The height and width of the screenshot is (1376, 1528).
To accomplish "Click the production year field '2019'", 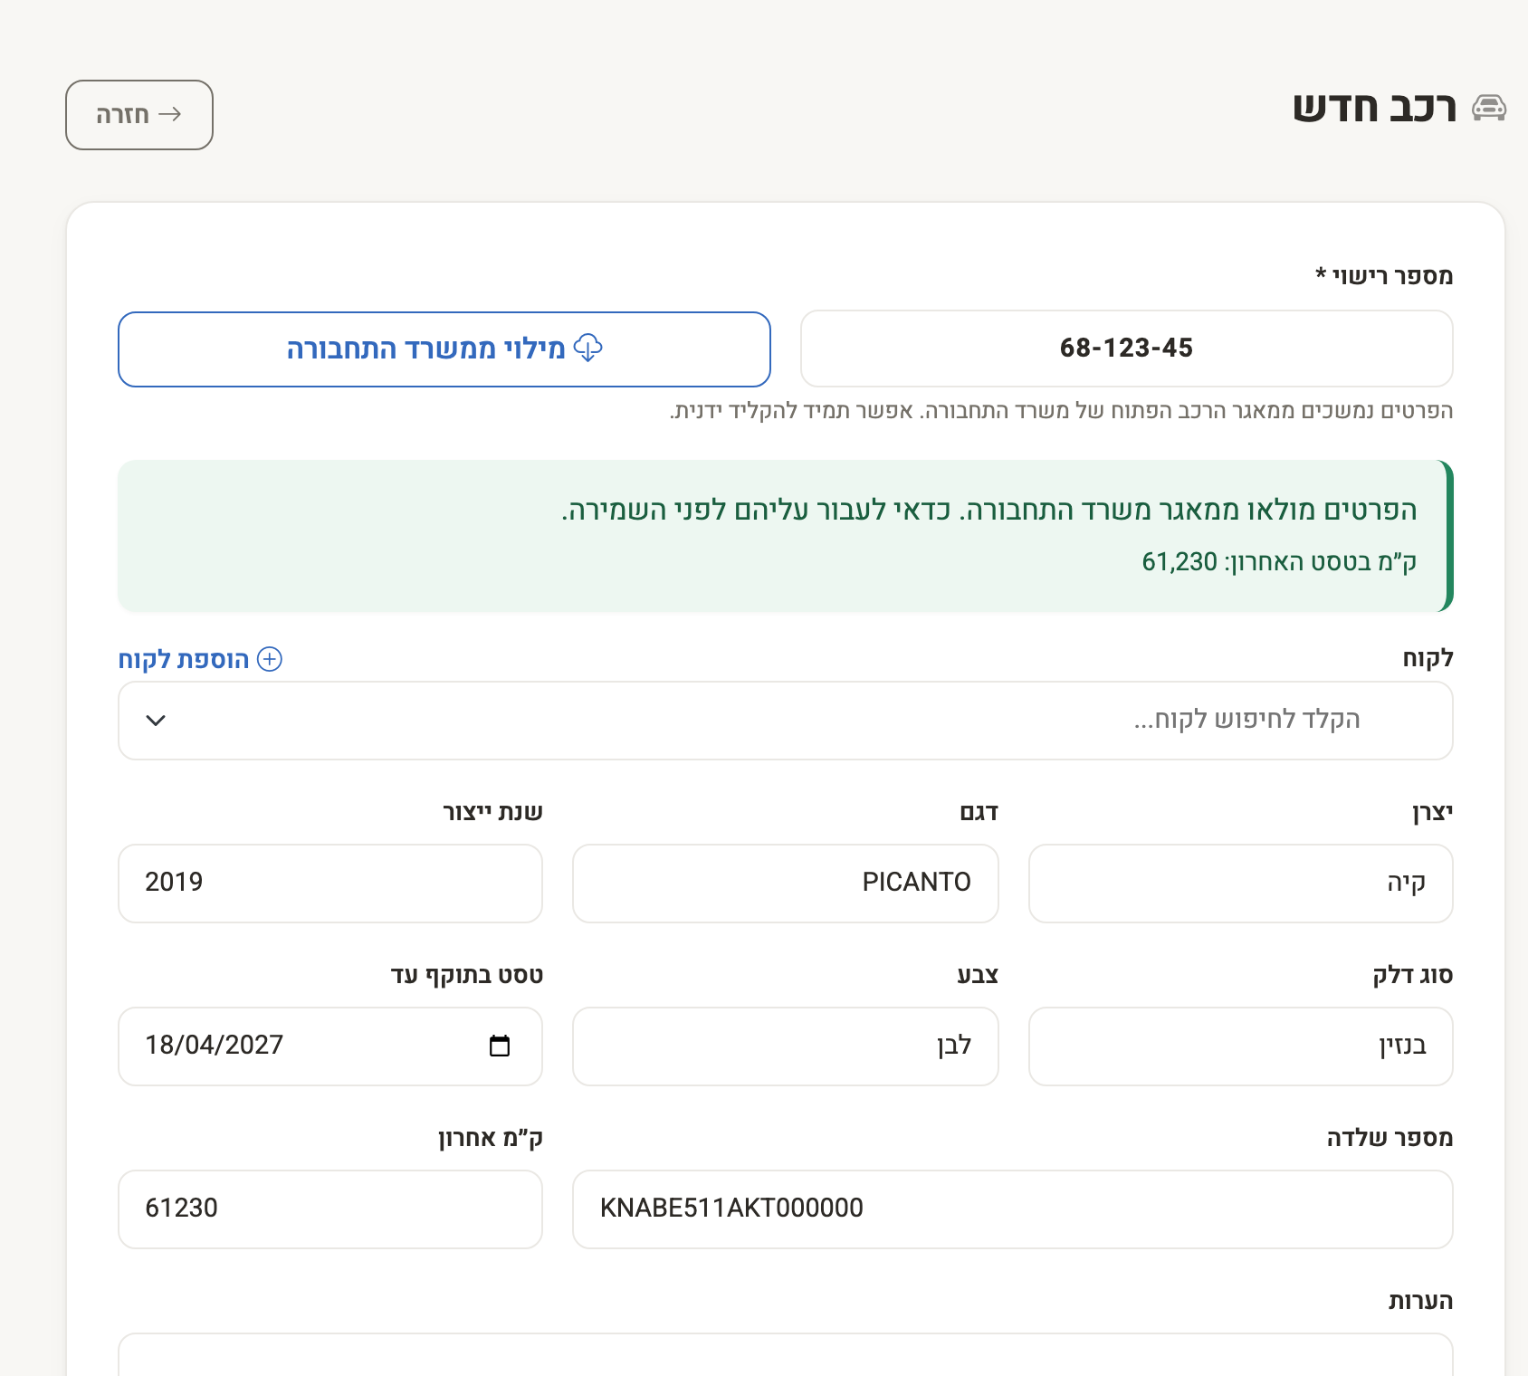I will (x=330, y=884).
